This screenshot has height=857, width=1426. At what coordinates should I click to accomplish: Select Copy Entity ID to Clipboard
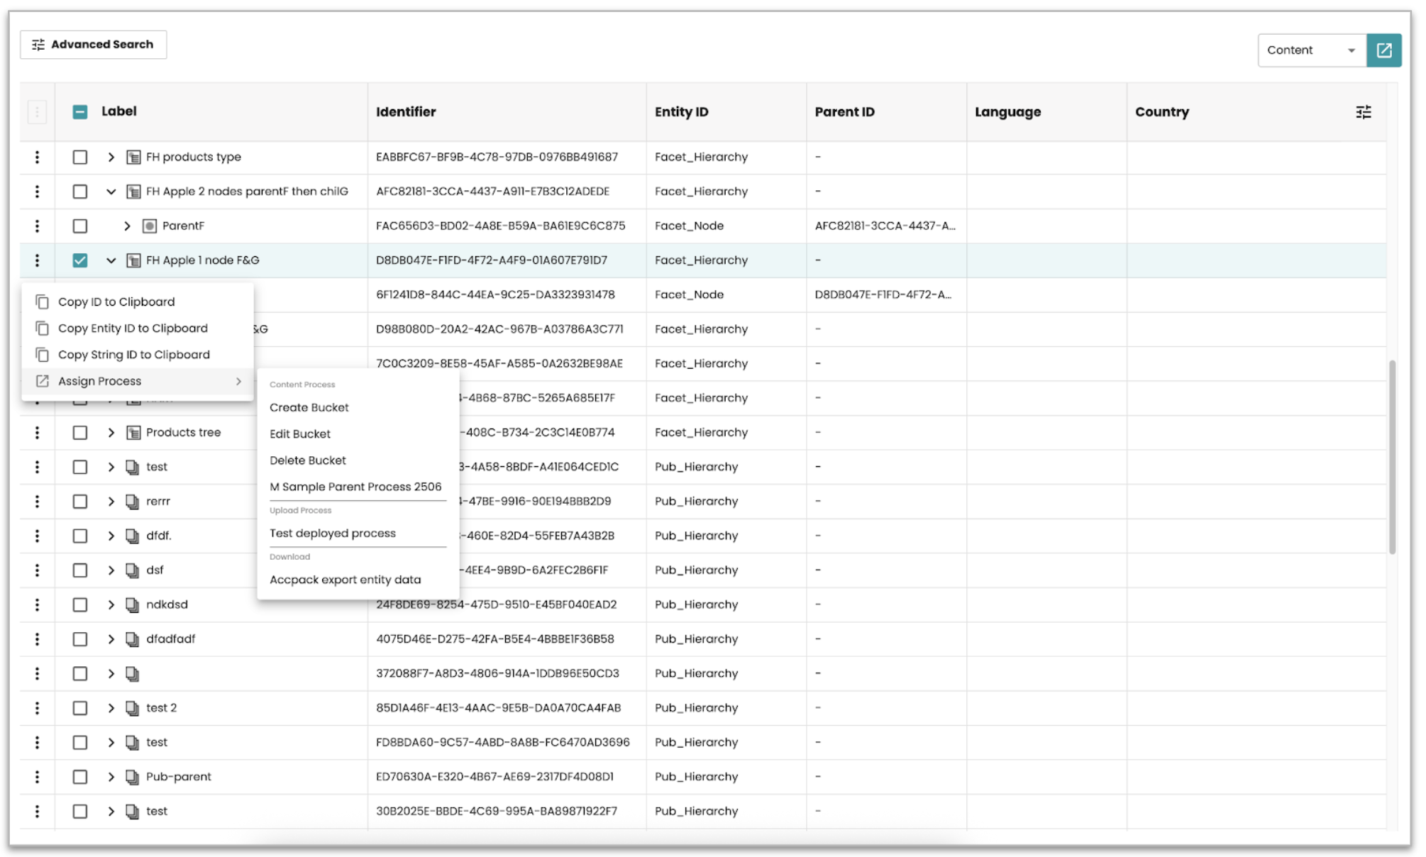pyautogui.click(x=133, y=328)
